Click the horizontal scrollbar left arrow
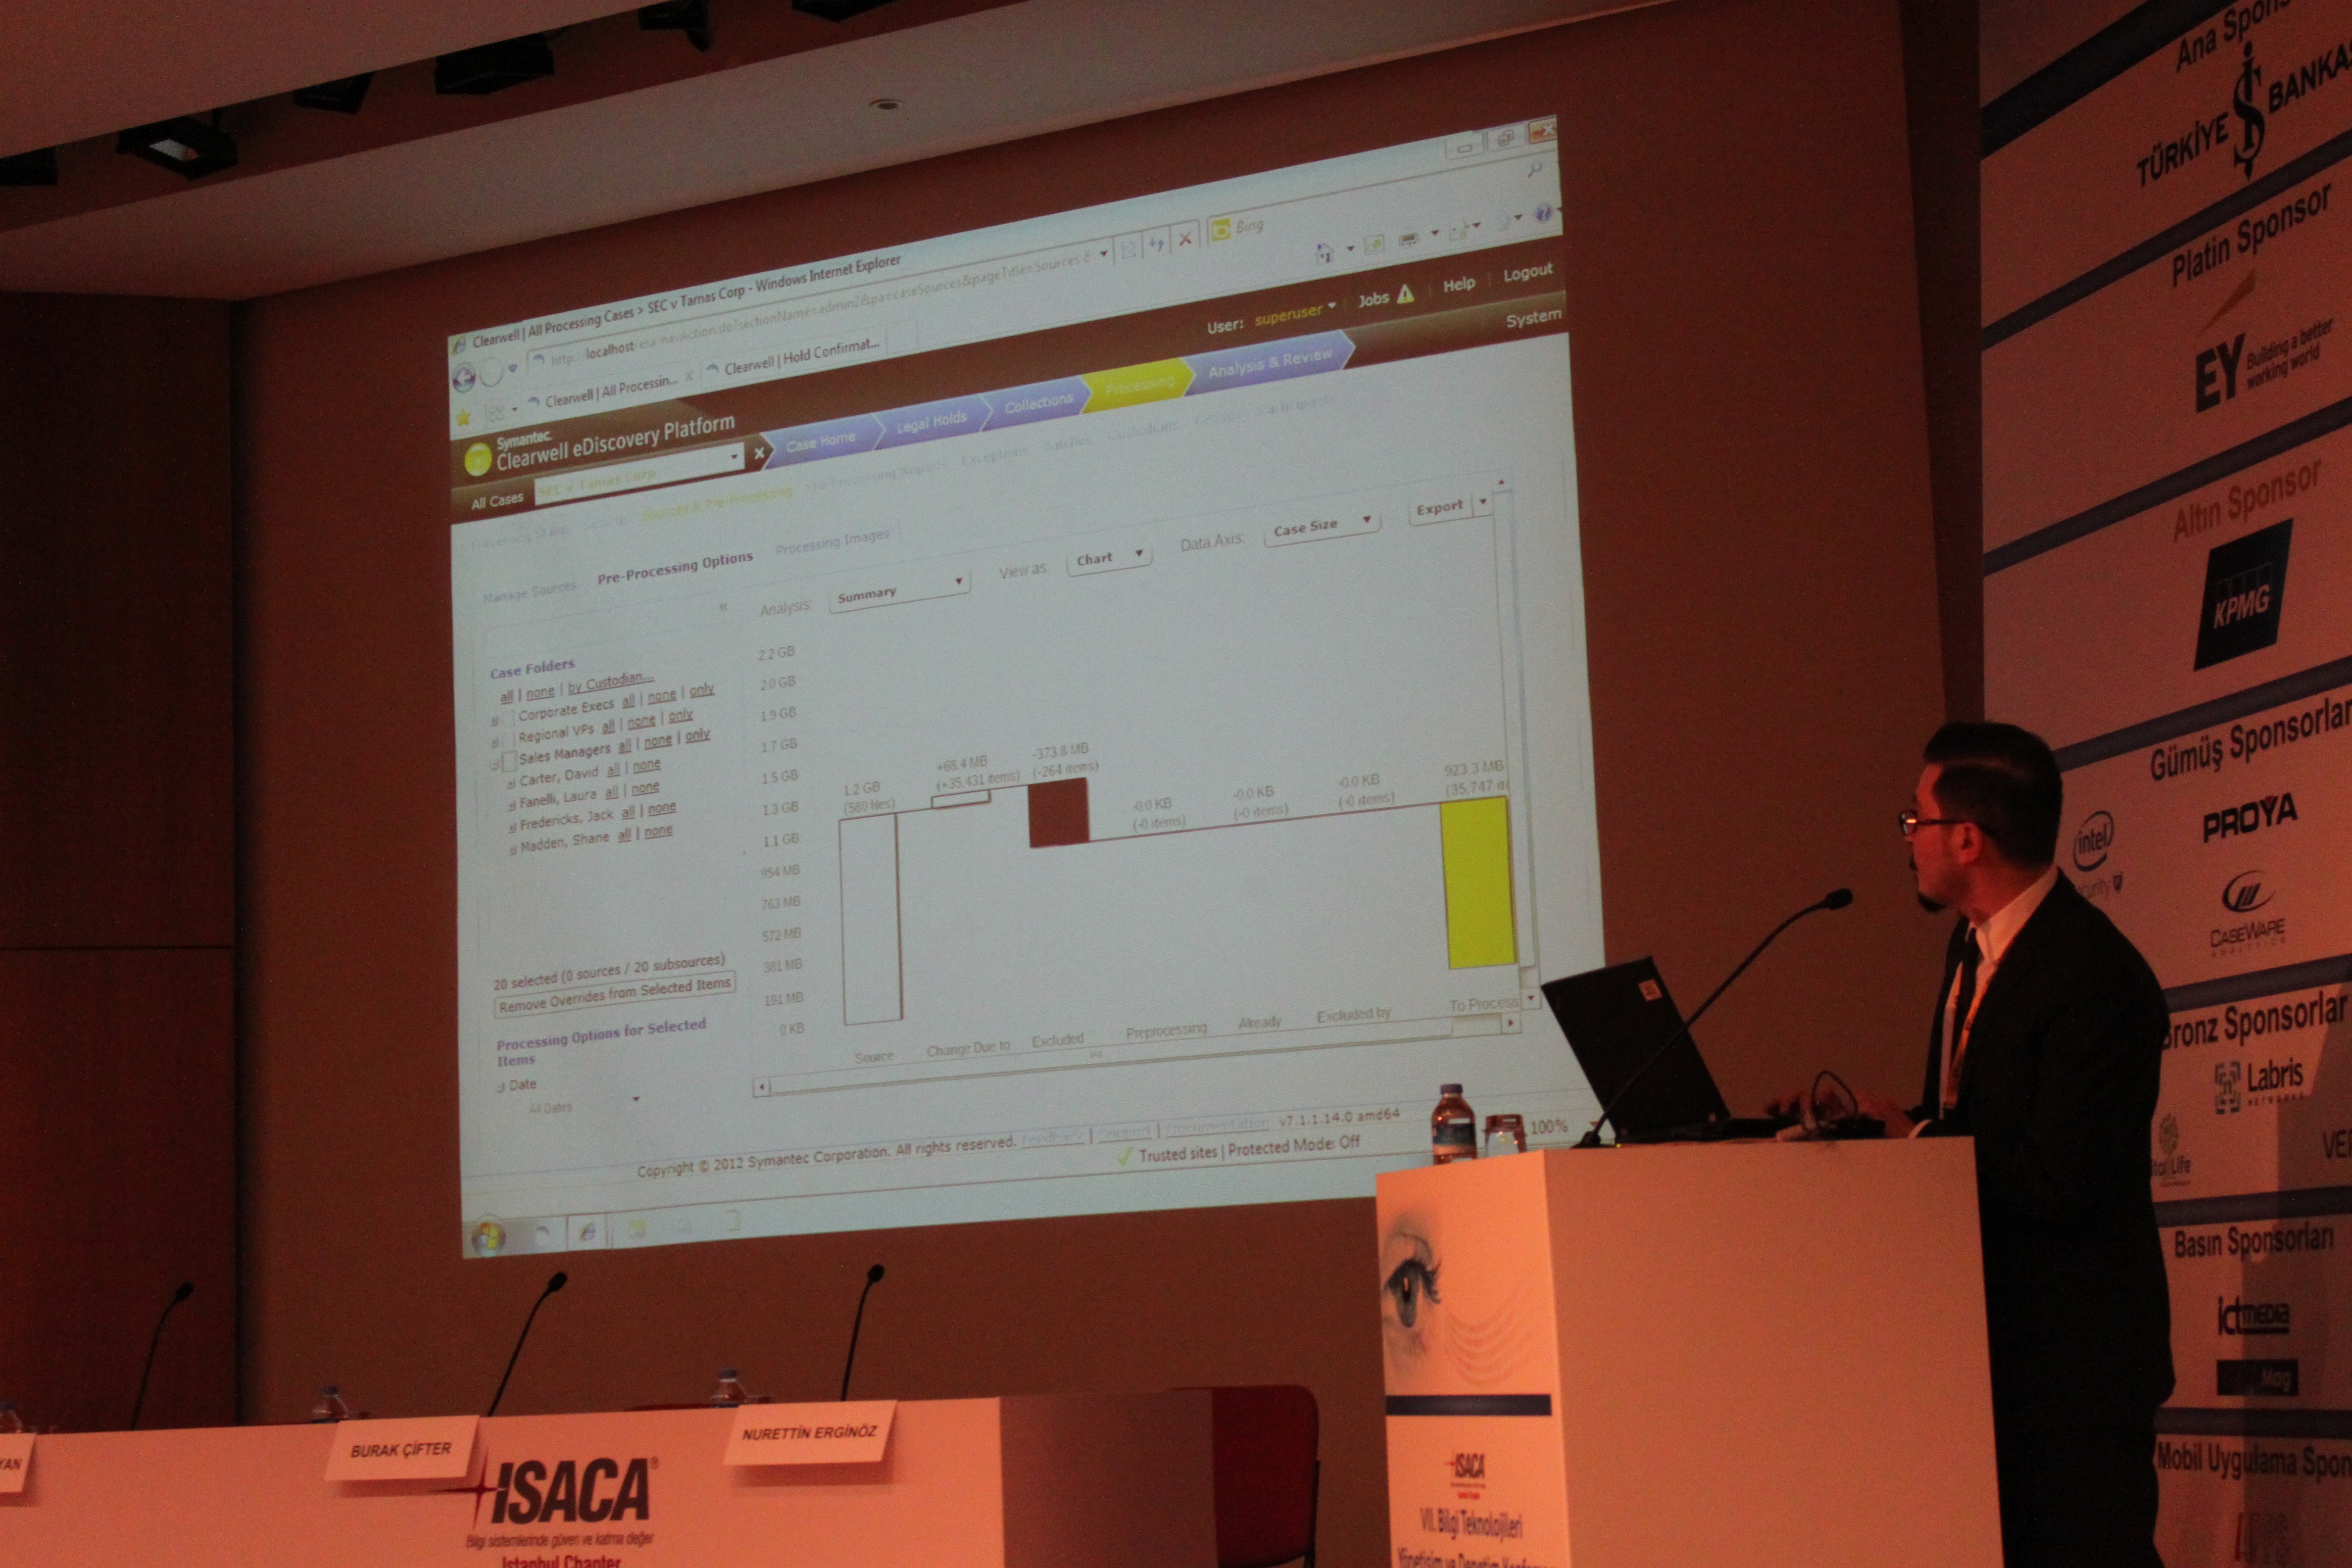The image size is (2352, 1568). pyautogui.click(x=761, y=1086)
